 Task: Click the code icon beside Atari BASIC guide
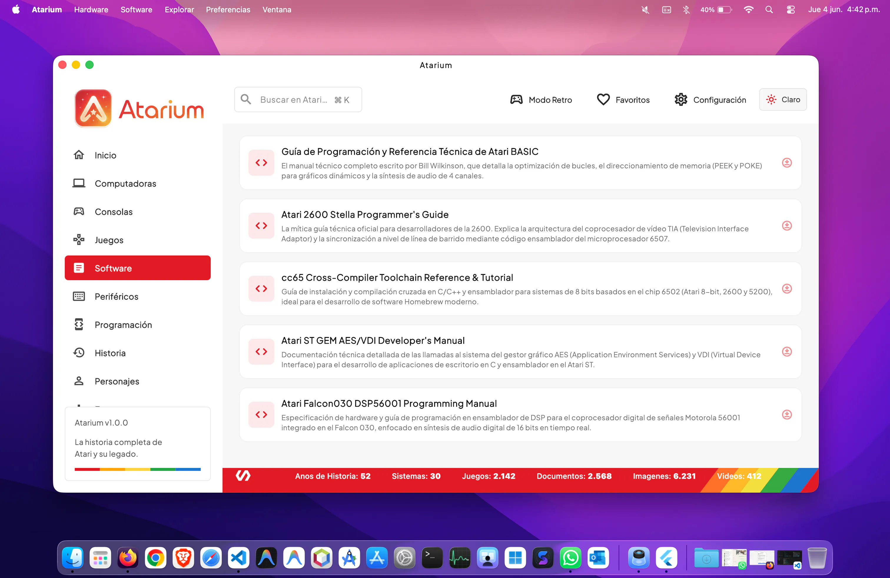261,163
